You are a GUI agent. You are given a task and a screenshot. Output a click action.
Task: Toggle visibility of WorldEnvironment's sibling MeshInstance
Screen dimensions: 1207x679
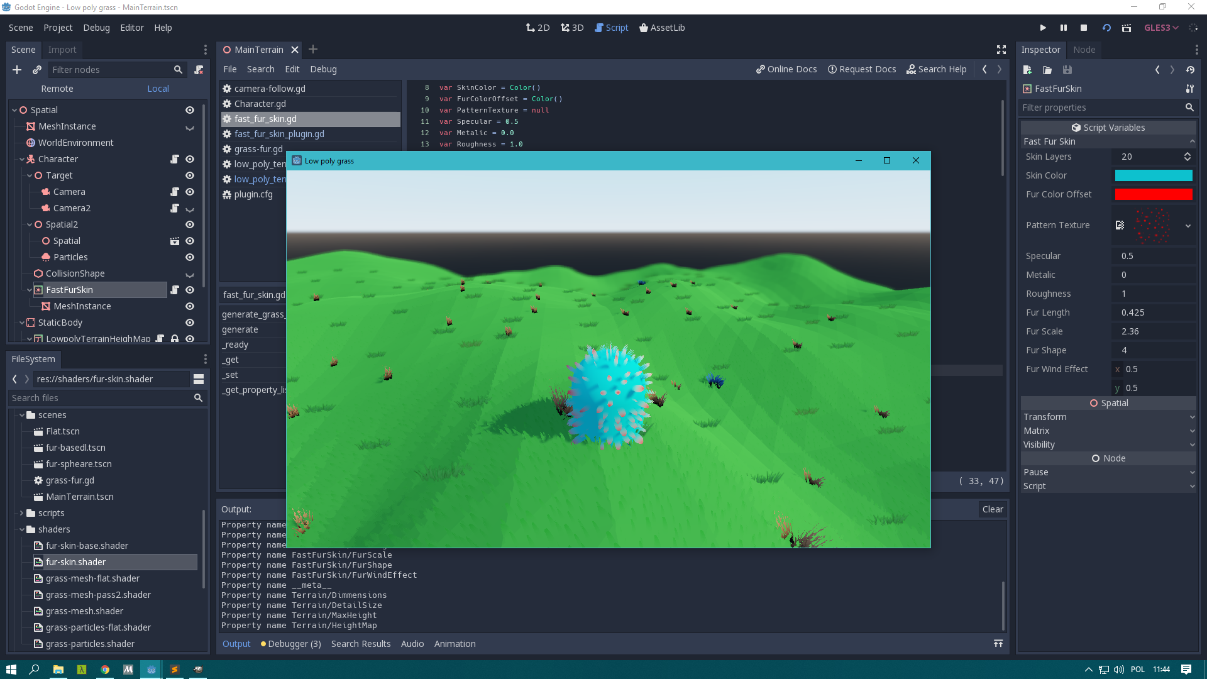(x=190, y=127)
